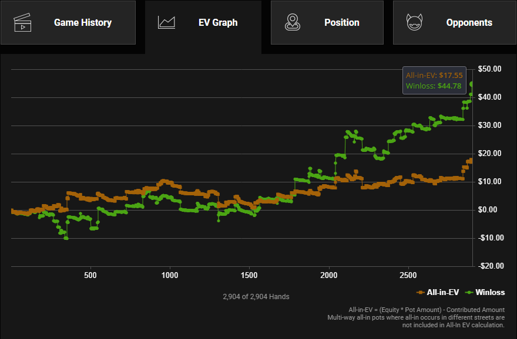The height and width of the screenshot is (339, 517).
Task: Click the $20.00 y-axis label
Action: pyautogui.click(x=489, y=154)
